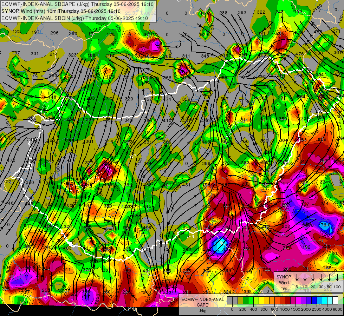Select the pure blue CAPE legend swatch
The height and width of the screenshot is (316, 344).
pos(314,301)
